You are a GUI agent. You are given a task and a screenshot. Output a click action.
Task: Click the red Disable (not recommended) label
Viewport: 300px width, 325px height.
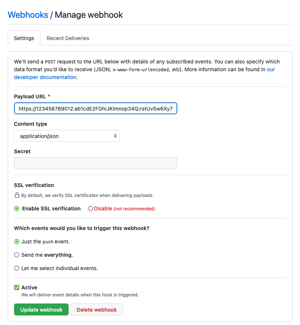pos(124,209)
